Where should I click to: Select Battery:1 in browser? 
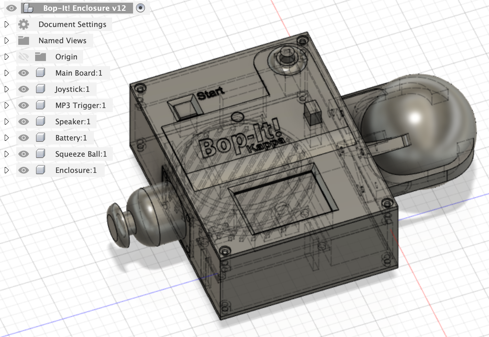coord(71,138)
